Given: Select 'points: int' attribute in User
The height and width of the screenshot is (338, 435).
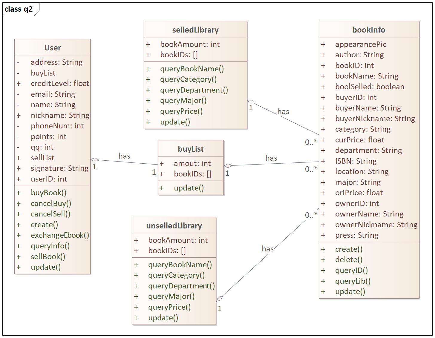Looking at the screenshot, I should [48, 136].
